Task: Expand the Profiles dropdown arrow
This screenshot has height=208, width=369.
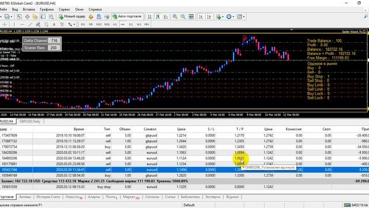Action: (12, 17)
